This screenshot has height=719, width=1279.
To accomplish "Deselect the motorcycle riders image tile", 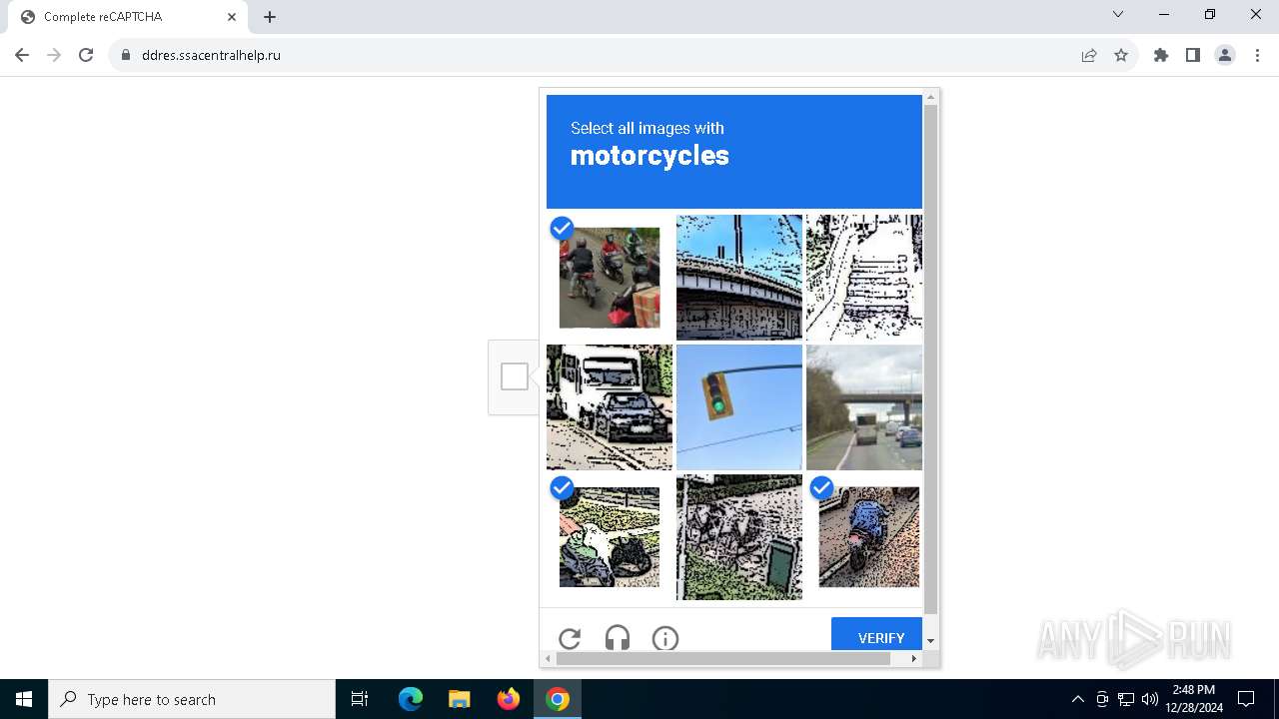I will pyautogui.click(x=610, y=278).
